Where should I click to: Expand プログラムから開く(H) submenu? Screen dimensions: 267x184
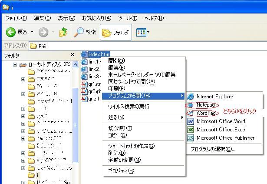pos(143,96)
